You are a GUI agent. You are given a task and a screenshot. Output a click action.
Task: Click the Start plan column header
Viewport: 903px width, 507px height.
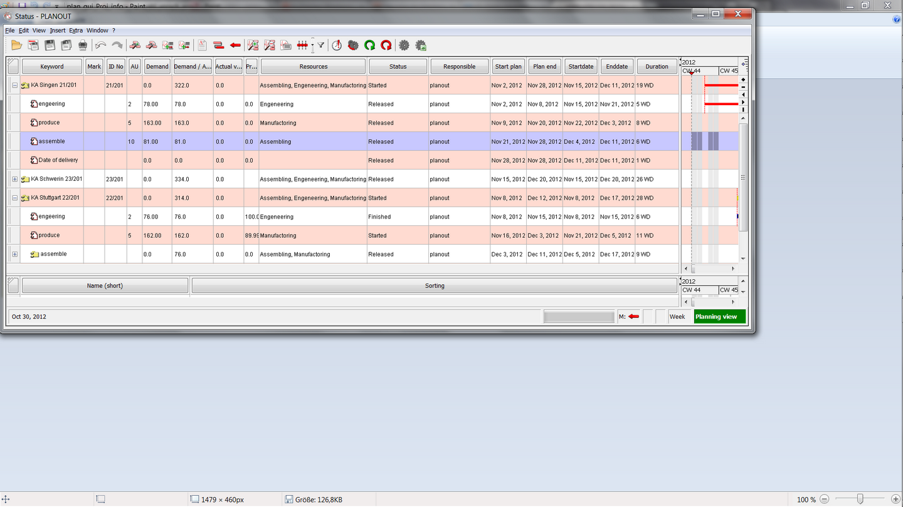[x=508, y=66]
